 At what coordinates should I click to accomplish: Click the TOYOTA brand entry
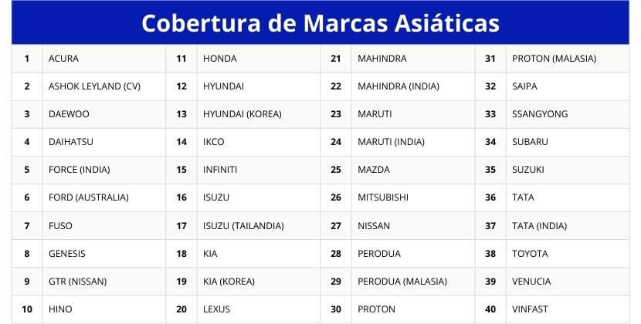(x=530, y=254)
